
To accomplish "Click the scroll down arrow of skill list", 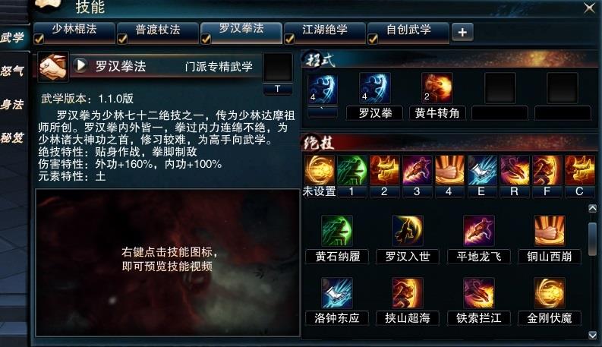I will tap(592, 335).
